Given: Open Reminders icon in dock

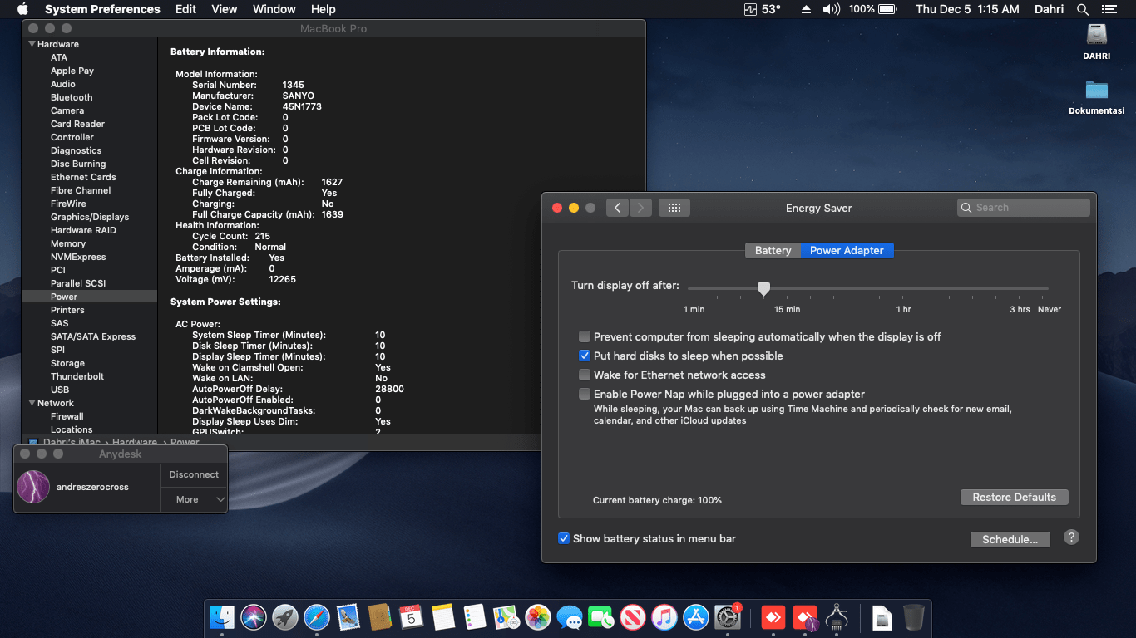Looking at the screenshot, I should coord(475,617).
